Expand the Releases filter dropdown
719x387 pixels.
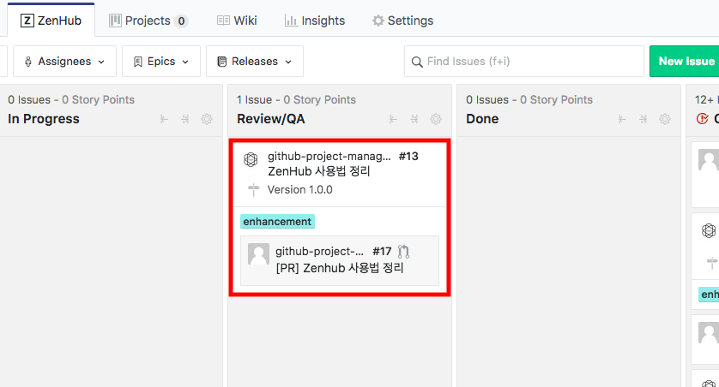coord(255,62)
